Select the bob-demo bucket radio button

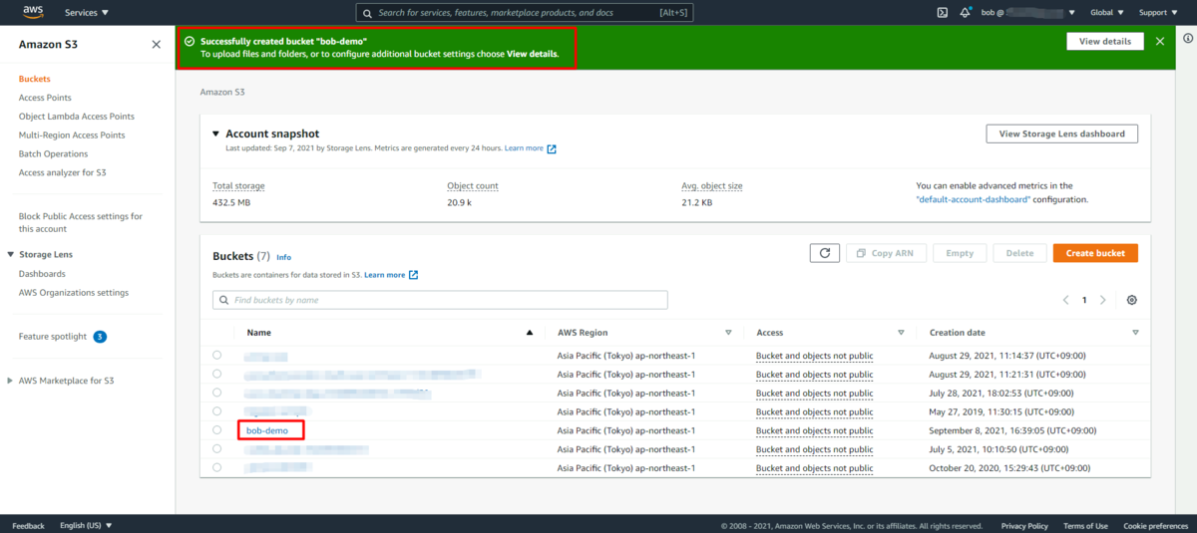216,430
